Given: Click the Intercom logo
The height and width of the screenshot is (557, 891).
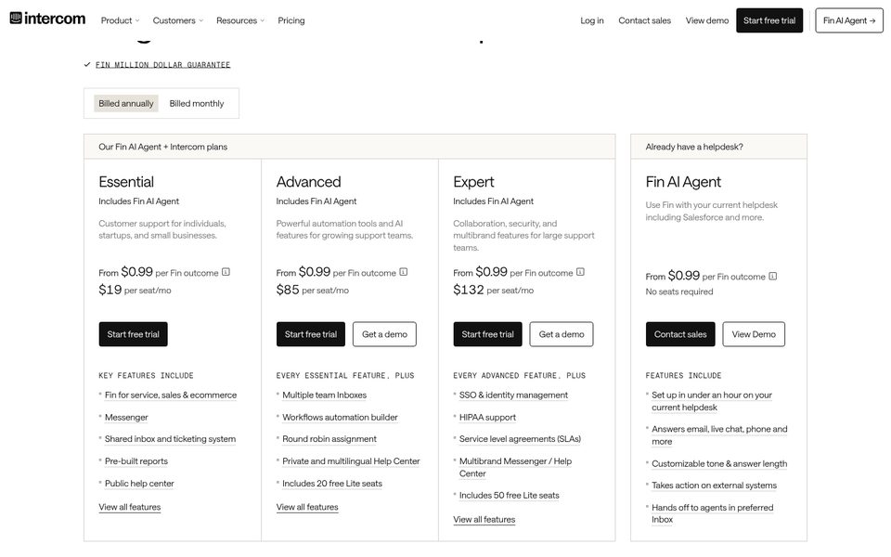Looking at the screenshot, I should click(47, 19).
